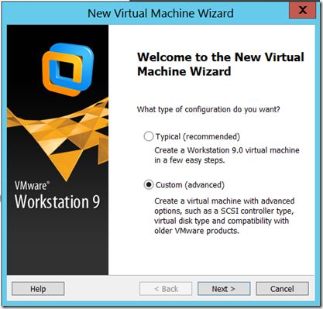Click the "New Virtual Machine Wizard" title bar text
The image size is (323, 309).
coord(160,13)
